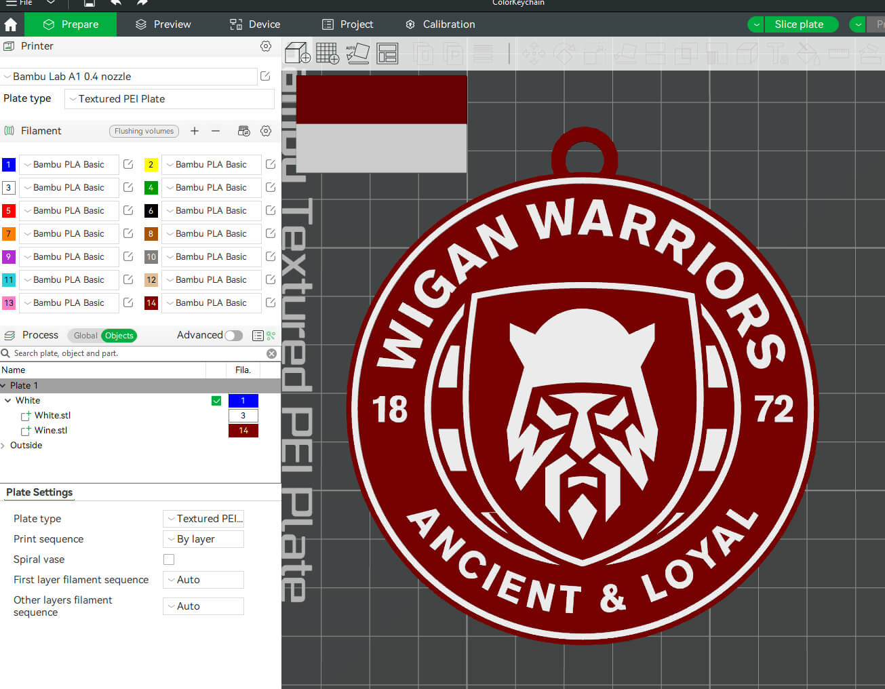The image size is (885, 689).
Task: Click the compare presets icon
Action: pos(271,336)
